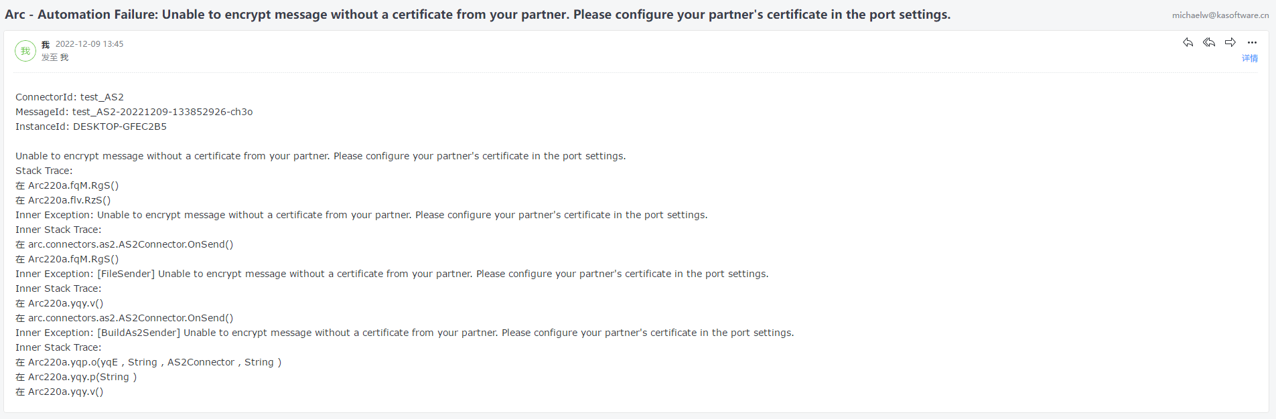This screenshot has height=419, width=1276.
Task: Click the ConnectorId: test_AS2 line
Action: click(70, 97)
